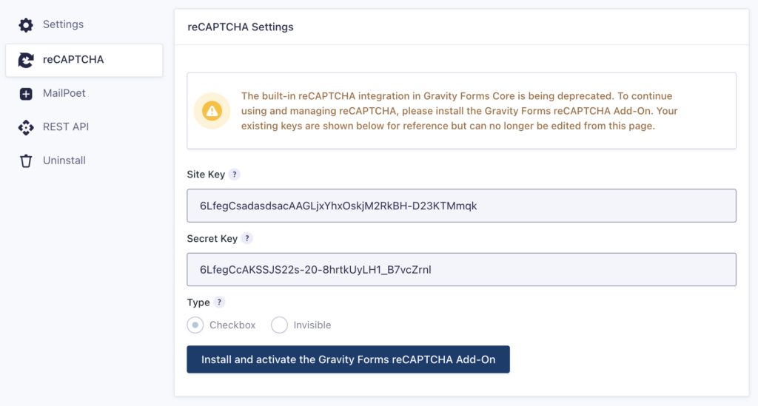This screenshot has height=406, width=758.
Task: Open the Secret Key help tooltip icon
Action: click(247, 238)
